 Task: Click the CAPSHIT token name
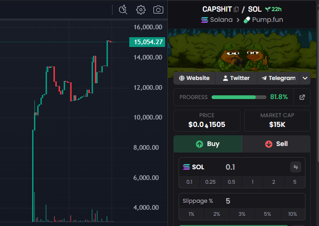pyautogui.click(x=217, y=9)
